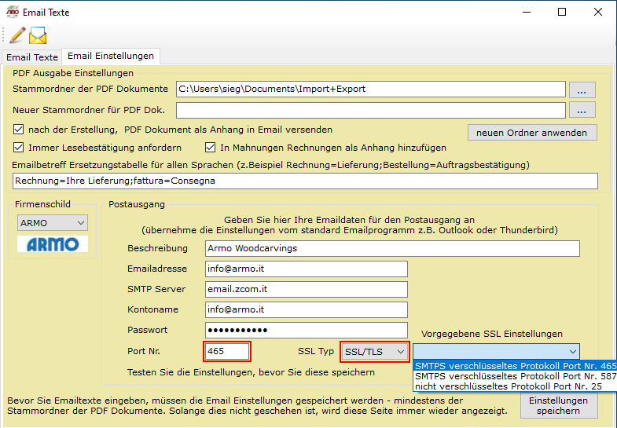Screen dimensions: 617x428
Task: Browse for Stammordner der PDF Dokumente folder
Action: click(582, 90)
